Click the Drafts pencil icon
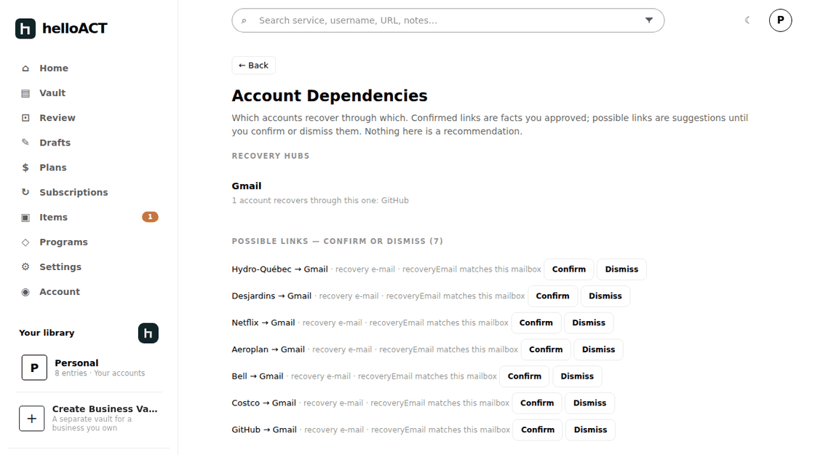 pyautogui.click(x=25, y=143)
